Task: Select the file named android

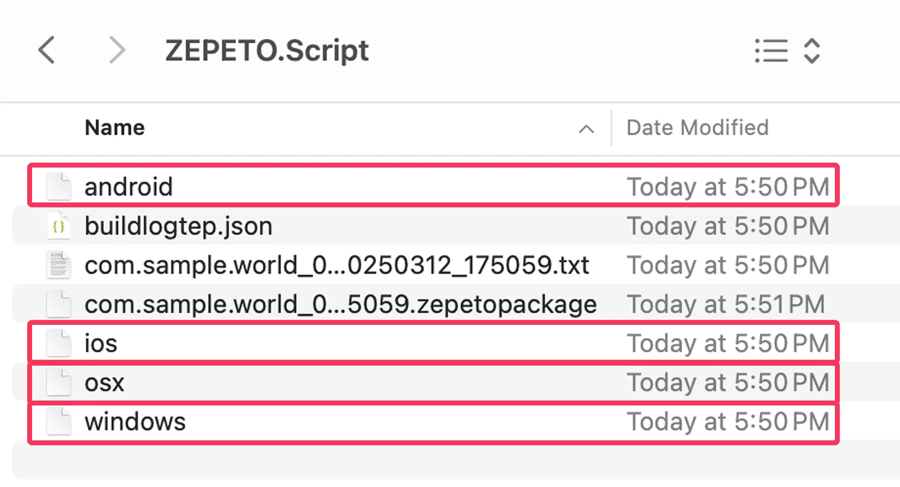Action: [129, 186]
